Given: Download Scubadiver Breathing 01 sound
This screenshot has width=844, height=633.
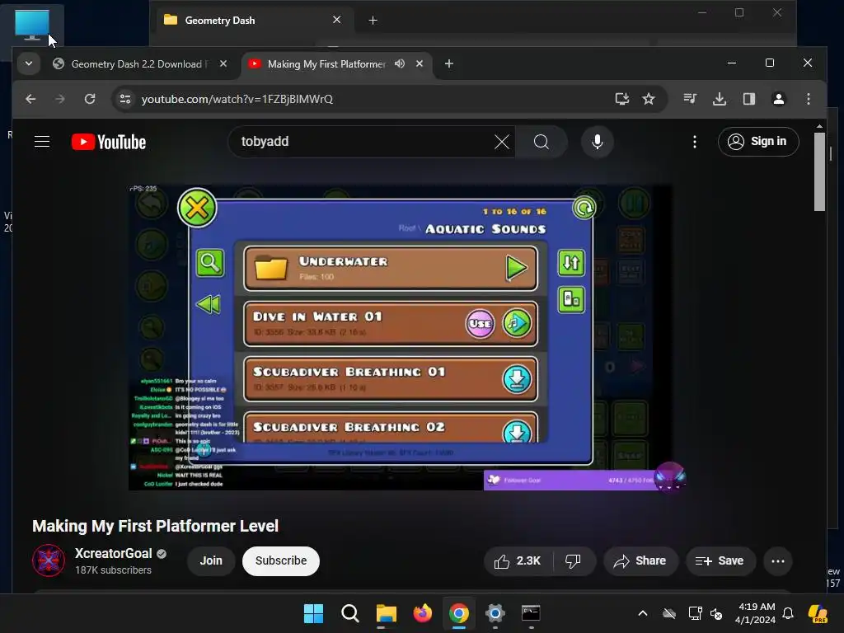Looking at the screenshot, I should 517,379.
